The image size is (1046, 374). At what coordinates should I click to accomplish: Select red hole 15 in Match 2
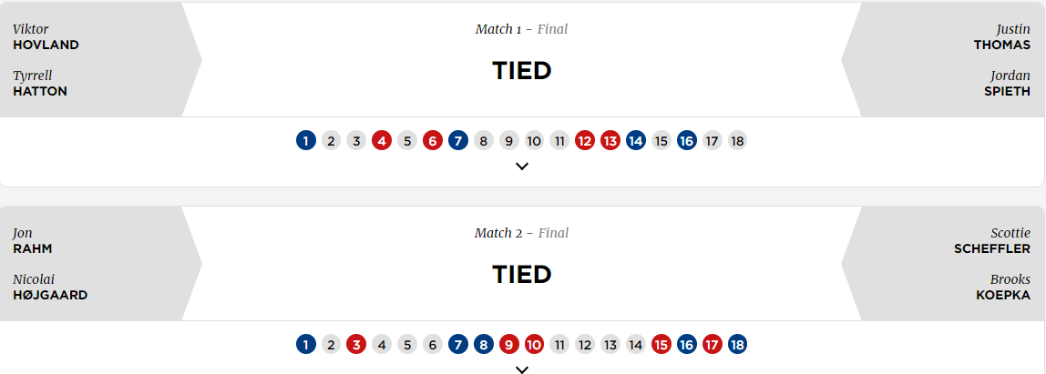(661, 345)
